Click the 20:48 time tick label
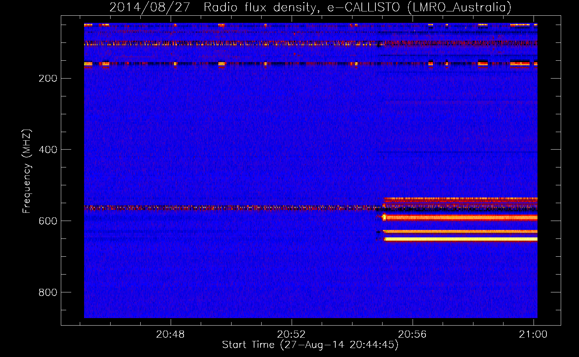Screen dimensions: 579x357 click(171, 335)
